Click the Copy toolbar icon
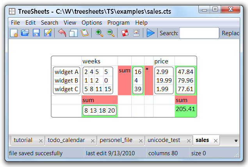Image resolution: width=248 pixels, height=167 pixels. [x=73, y=33]
